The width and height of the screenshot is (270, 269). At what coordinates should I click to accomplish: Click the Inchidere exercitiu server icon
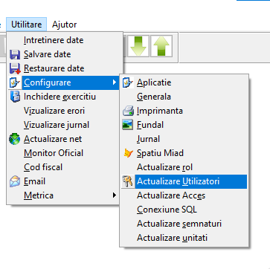click(x=15, y=97)
